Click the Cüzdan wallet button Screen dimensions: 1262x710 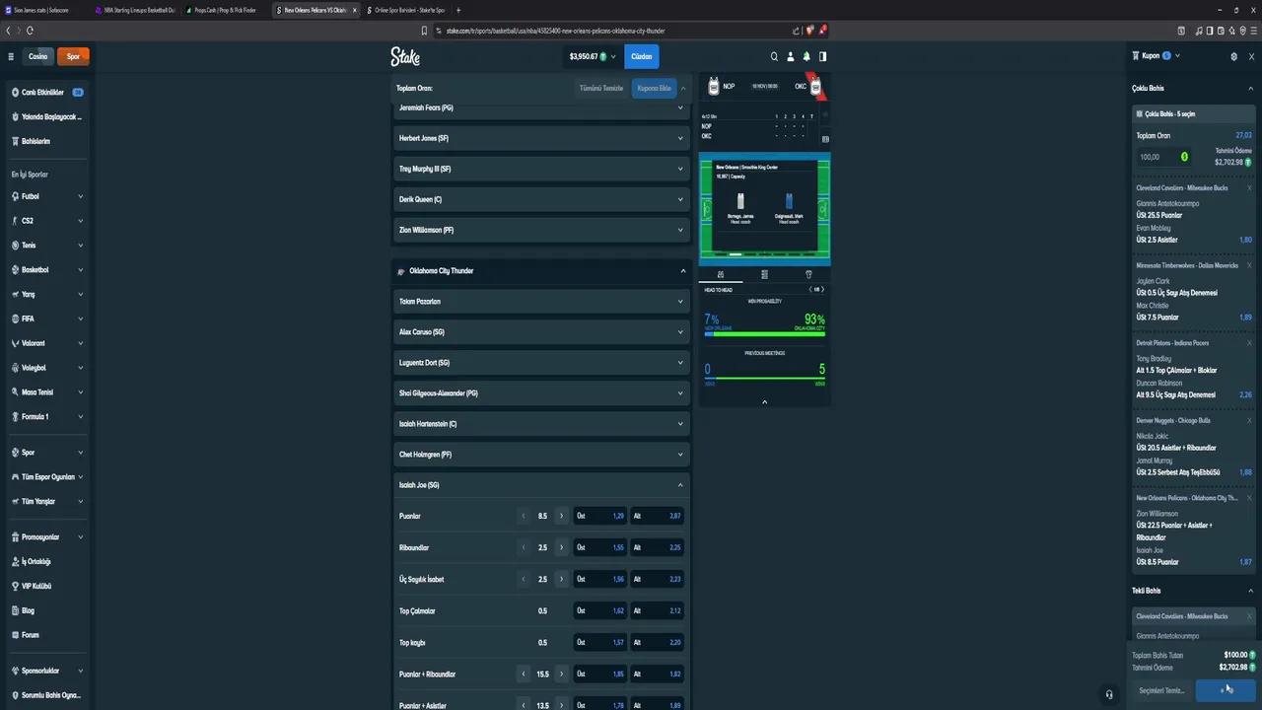point(641,56)
